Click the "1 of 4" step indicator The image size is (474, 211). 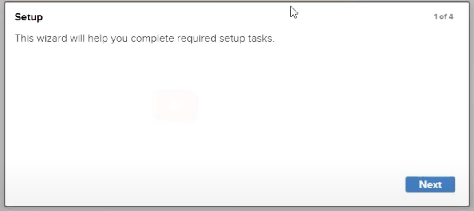[x=443, y=17]
